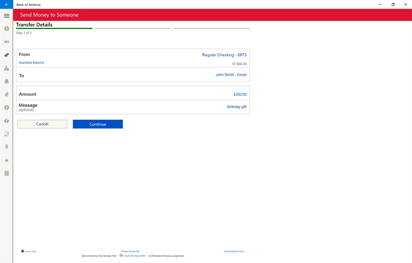Open help using question bubble icon

[6, 121]
